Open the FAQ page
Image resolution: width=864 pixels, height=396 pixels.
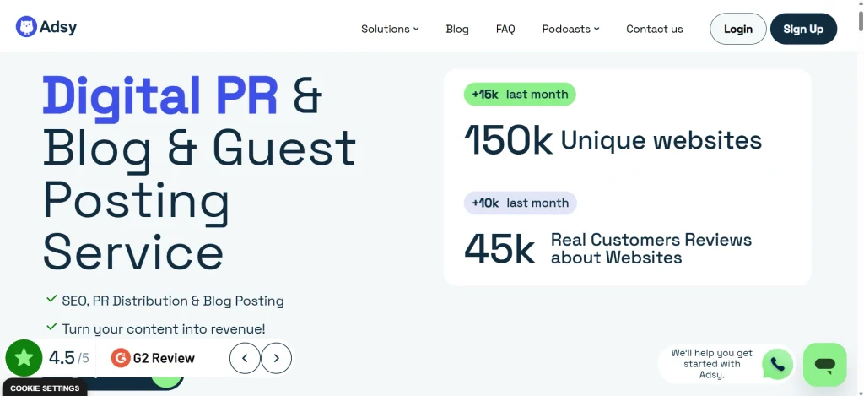(x=505, y=30)
